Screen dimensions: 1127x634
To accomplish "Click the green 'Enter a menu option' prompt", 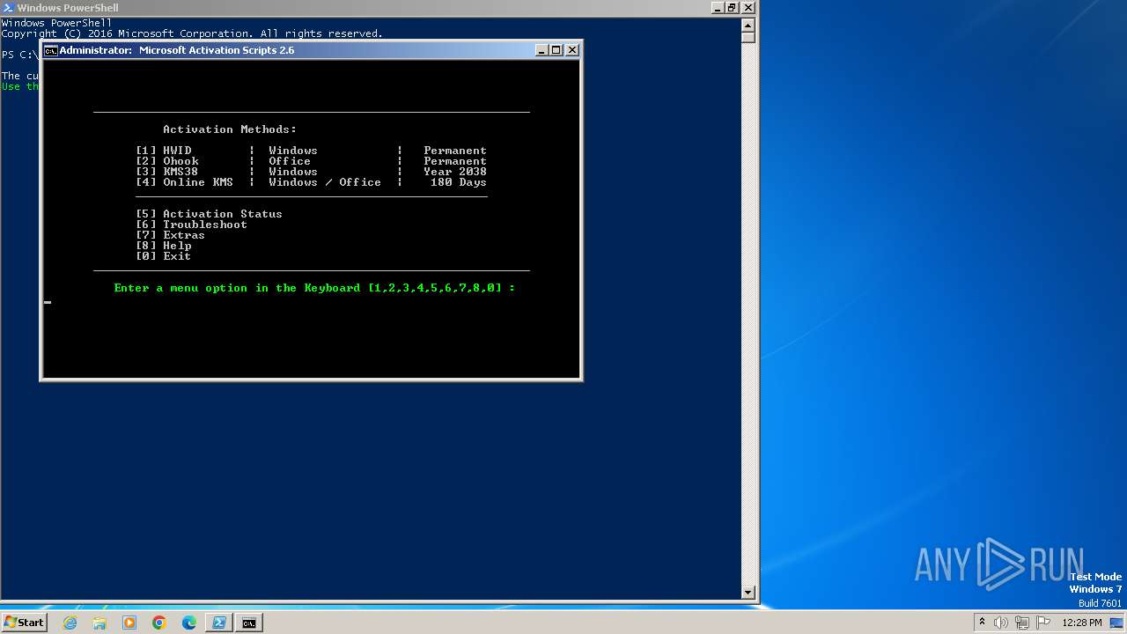I will coord(314,288).
